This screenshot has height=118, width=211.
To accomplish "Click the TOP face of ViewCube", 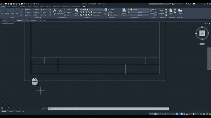I will point(202,33).
